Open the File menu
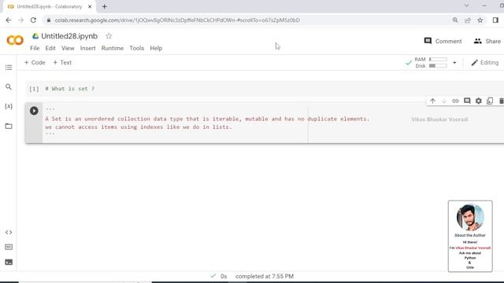The image size is (504, 283). (35, 48)
